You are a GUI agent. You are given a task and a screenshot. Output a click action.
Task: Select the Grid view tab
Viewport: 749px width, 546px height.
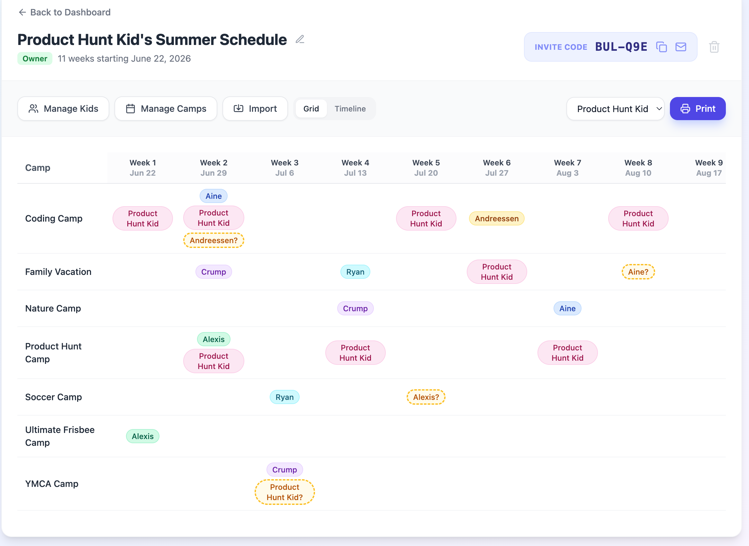311,109
